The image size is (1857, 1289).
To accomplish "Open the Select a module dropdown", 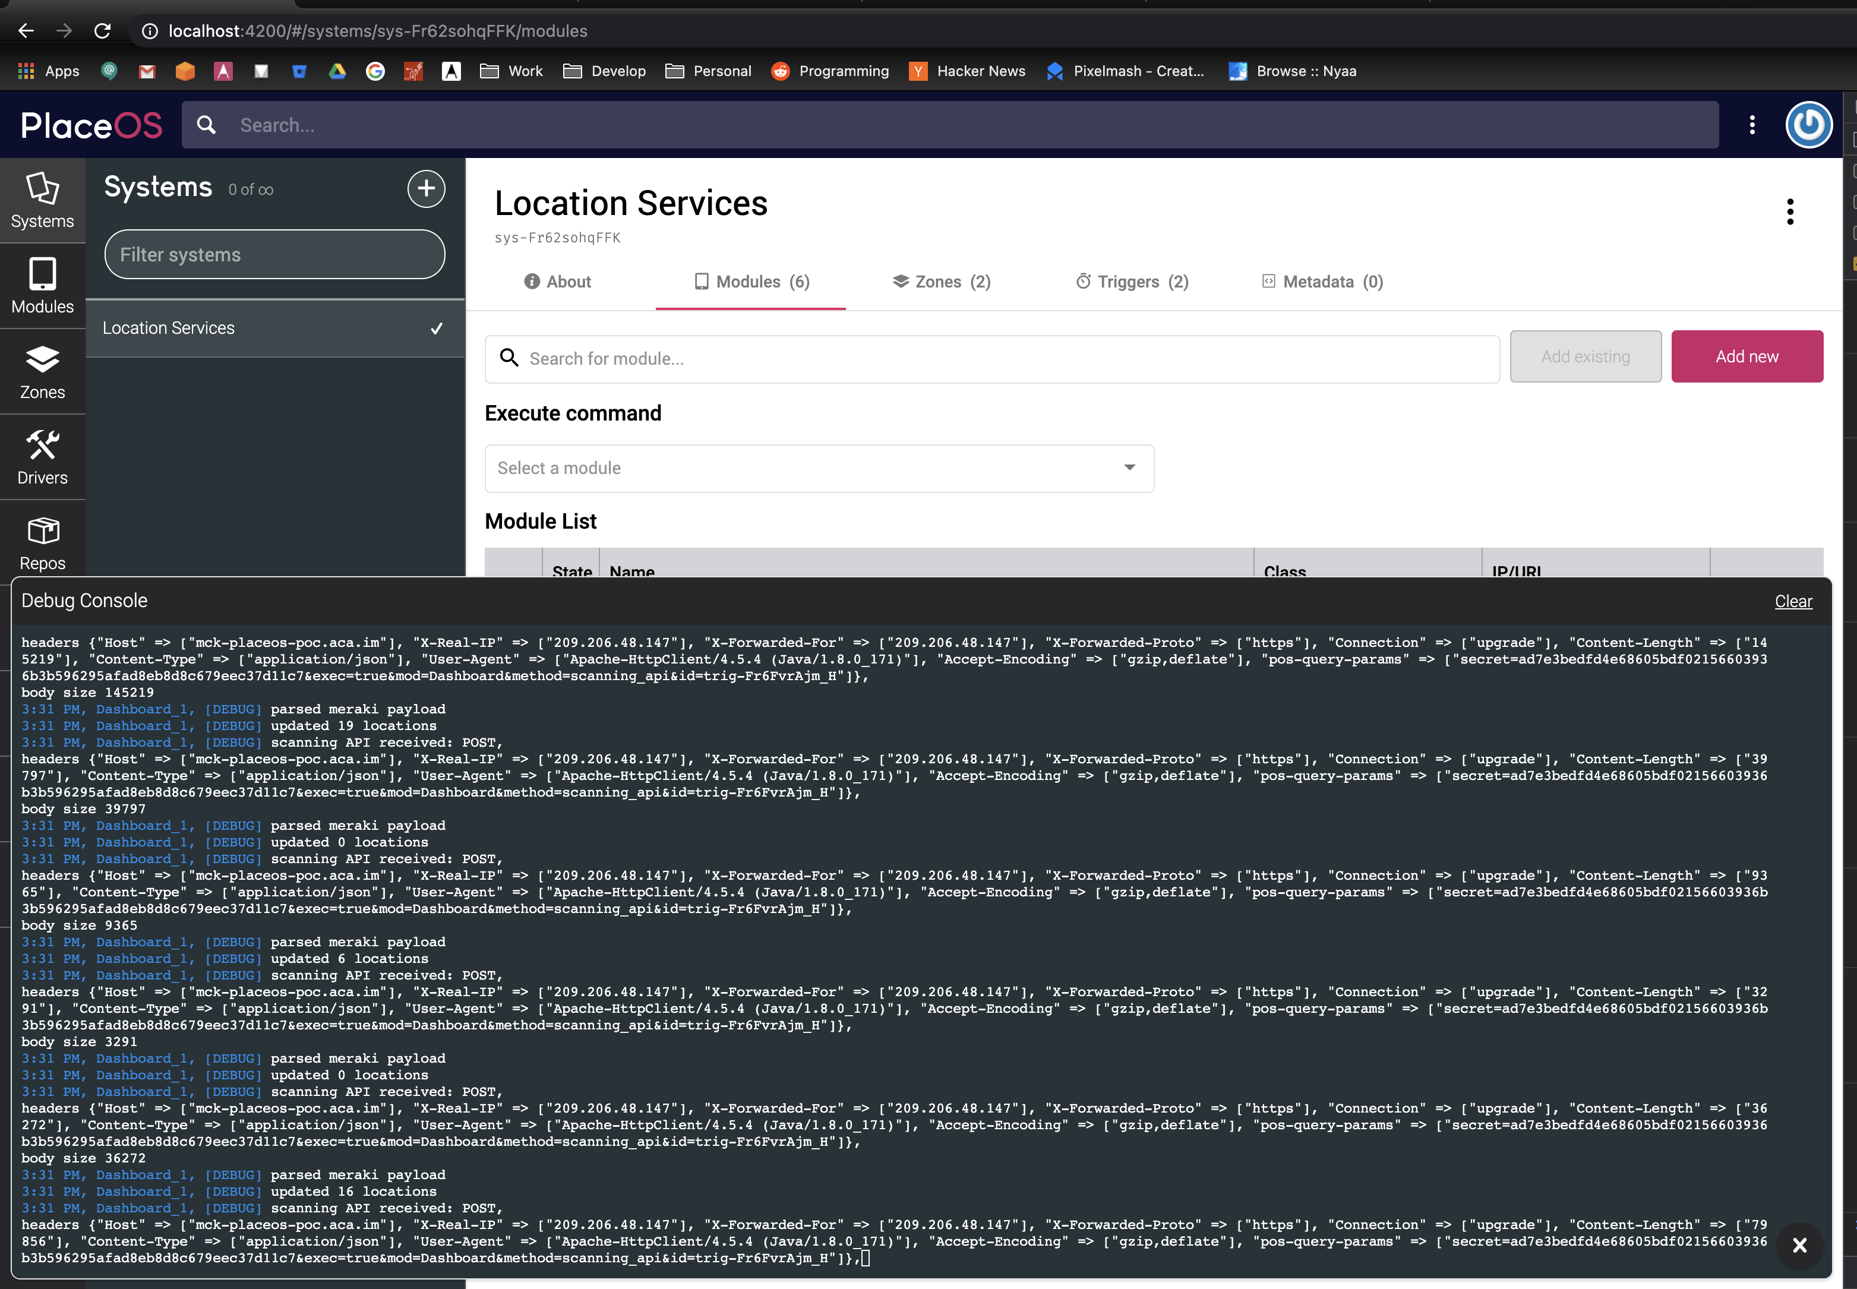I will (x=818, y=469).
